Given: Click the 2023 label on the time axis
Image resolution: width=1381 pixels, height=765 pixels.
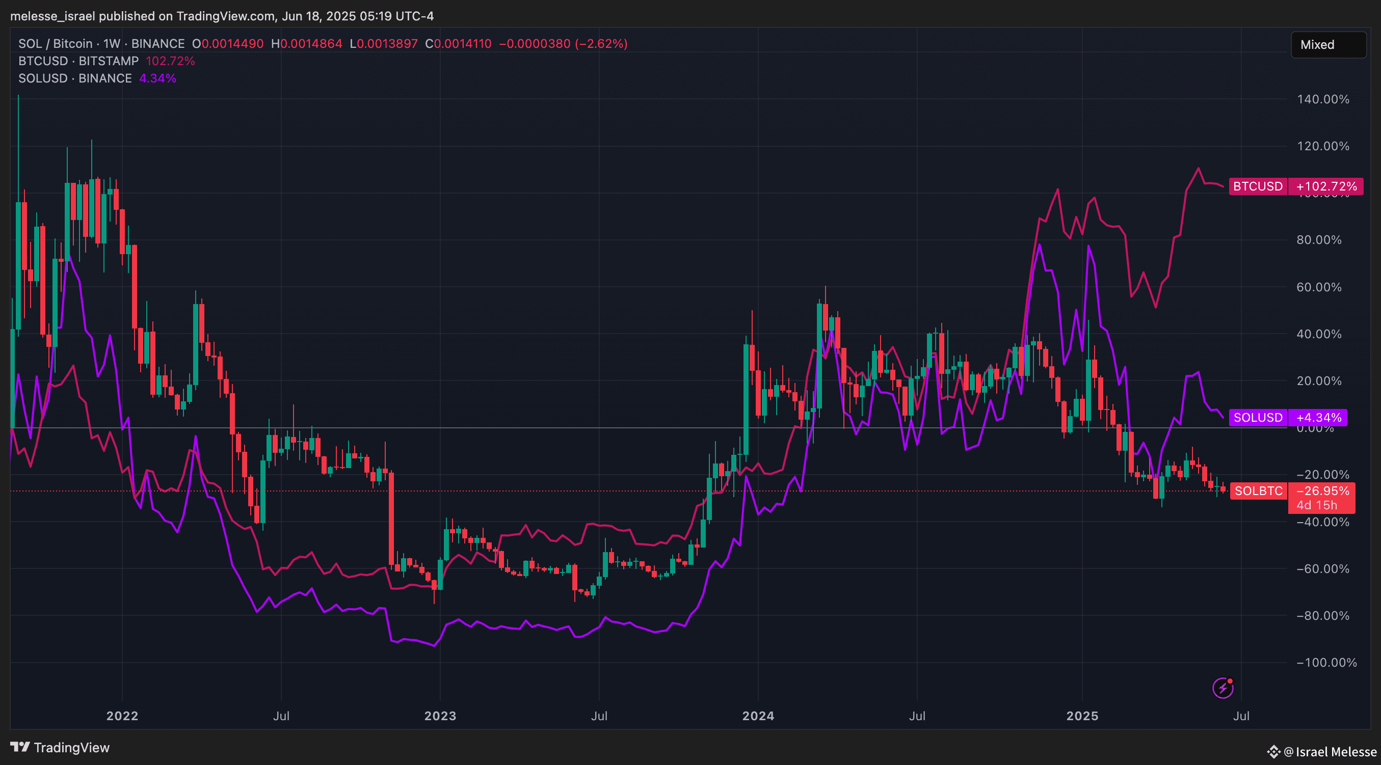Looking at the screenshot, I should click(440, 716).
